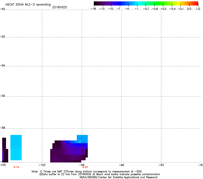Click the color bar label -13
Screen dimensions: 203x179
(102, 9)
